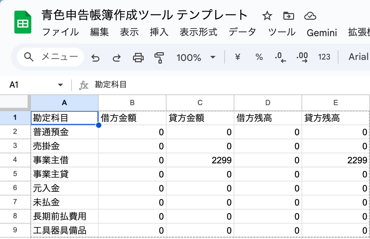Open the ファイル menu
The image size is (370, 239).
point(60,32)
